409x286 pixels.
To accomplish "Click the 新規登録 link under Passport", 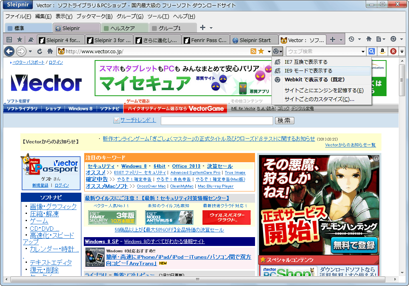I will pos(40,185).
